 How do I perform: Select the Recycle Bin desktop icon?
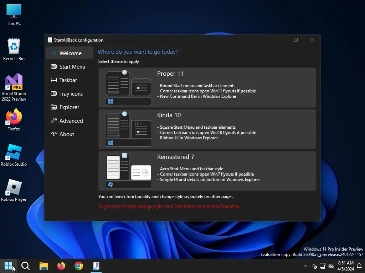pos(14,50)
